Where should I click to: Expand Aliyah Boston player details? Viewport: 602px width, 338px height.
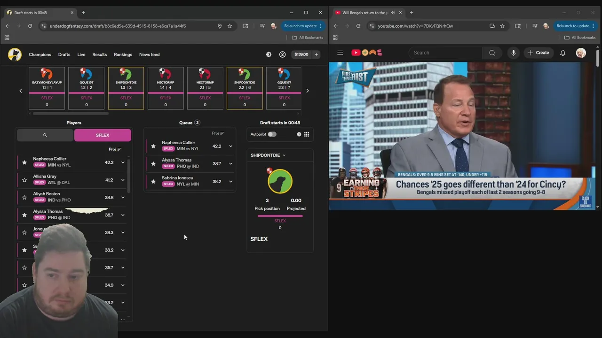(x=123, y=197)
